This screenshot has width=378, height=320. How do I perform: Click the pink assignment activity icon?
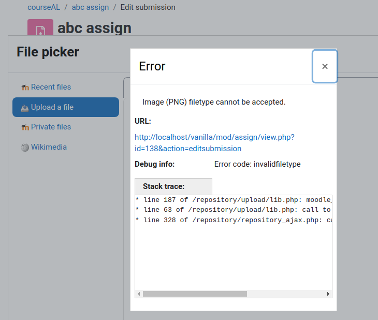point(40,27)
